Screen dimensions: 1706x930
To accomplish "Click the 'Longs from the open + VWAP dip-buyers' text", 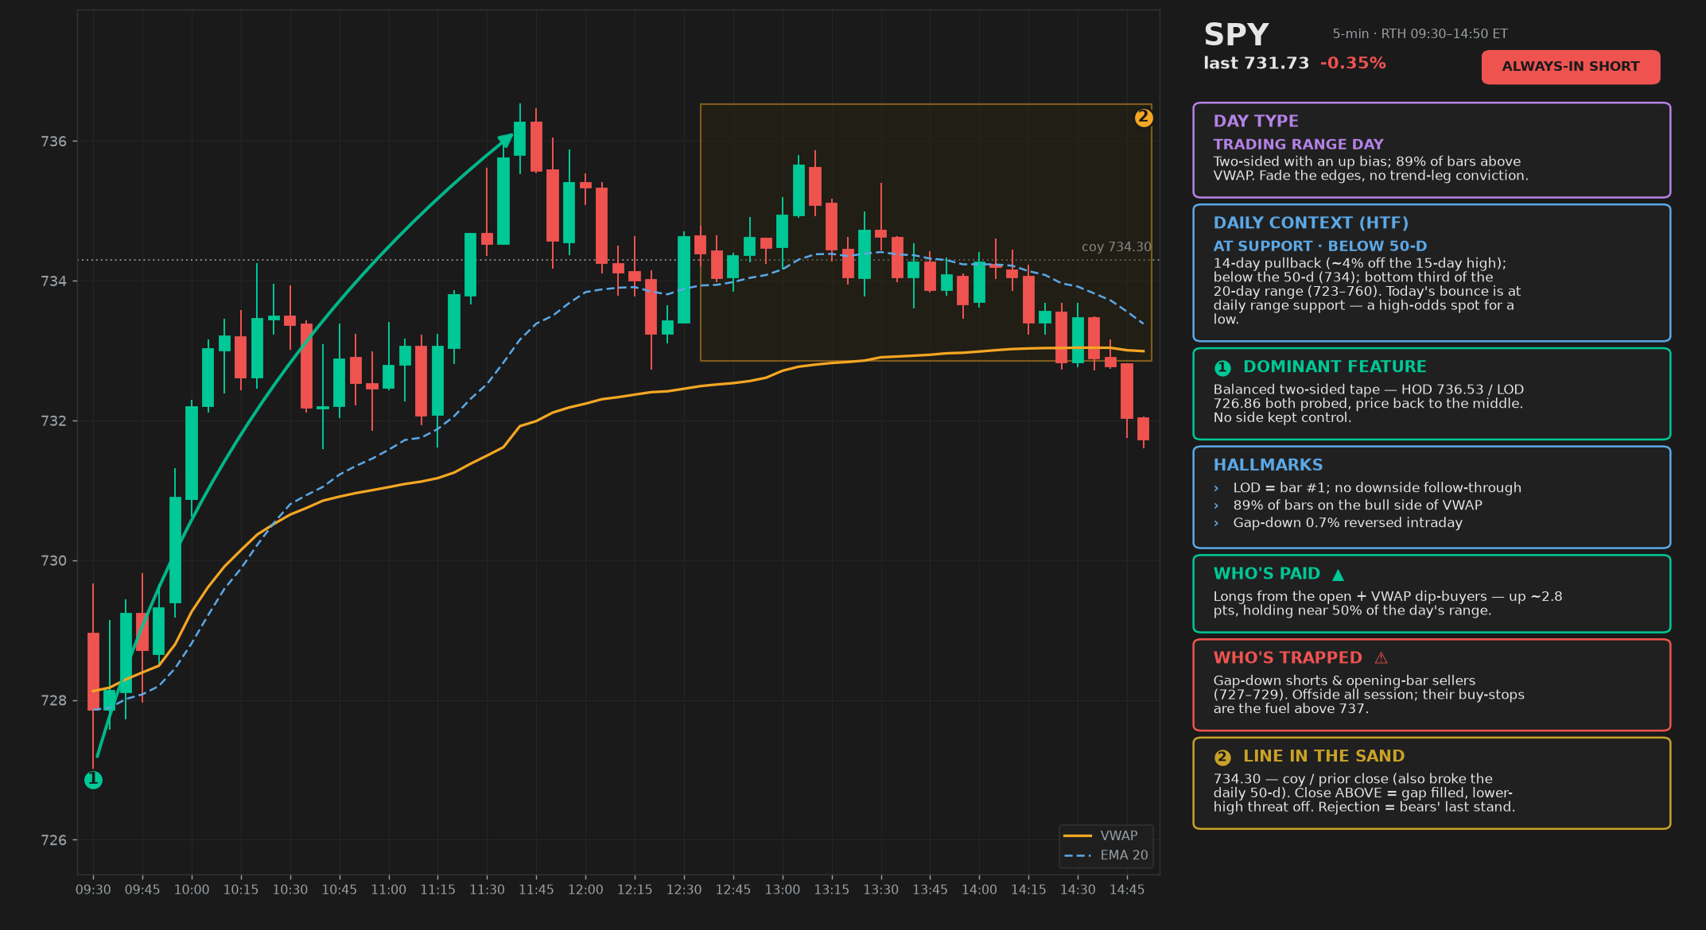I will click(1388, 603).
